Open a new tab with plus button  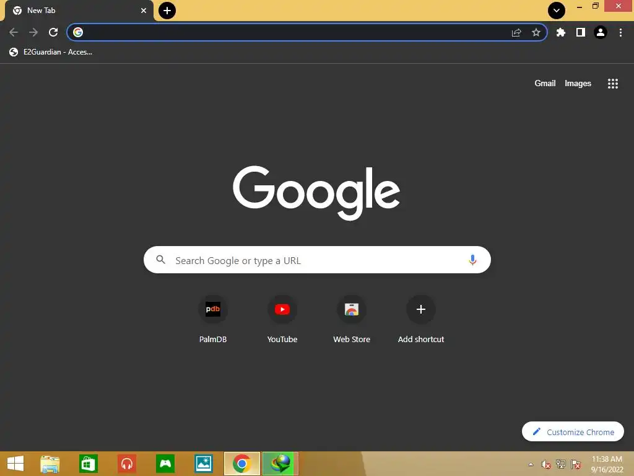tap(167, 11)
